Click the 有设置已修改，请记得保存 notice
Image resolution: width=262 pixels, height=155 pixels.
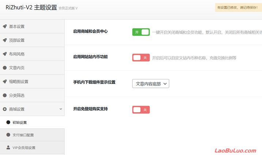(239, 8)
